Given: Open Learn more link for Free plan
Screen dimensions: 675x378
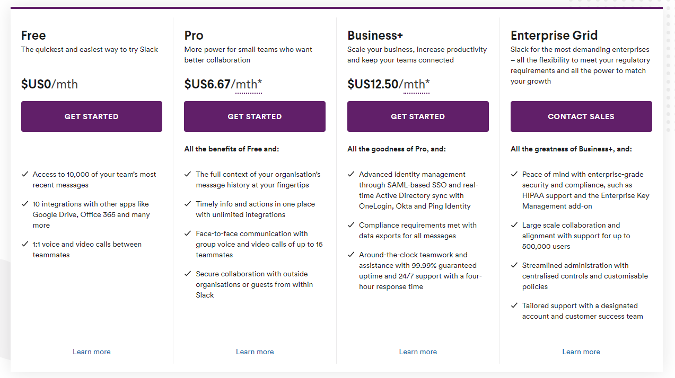Looking at the screenshot, I should coord(91,352).
